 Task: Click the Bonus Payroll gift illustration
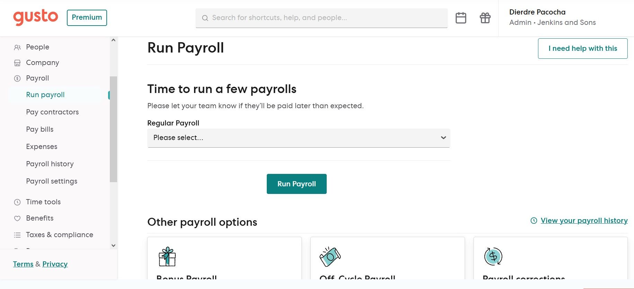(x=167, y=257)
